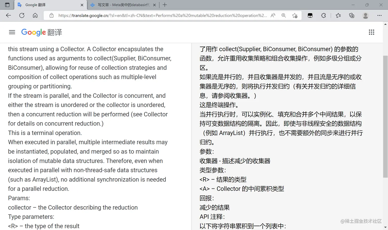Click translated line '<A> – Collector 的中间累积类型'
This screenshot has height=230, width=388.
[242, 189]
